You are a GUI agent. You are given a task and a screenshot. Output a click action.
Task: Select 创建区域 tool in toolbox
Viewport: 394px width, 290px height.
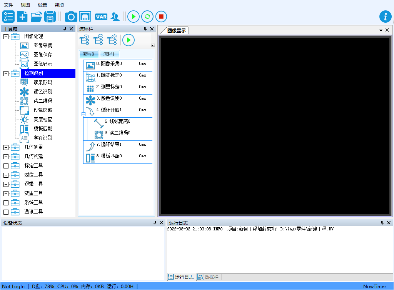[x=43, y=110]
